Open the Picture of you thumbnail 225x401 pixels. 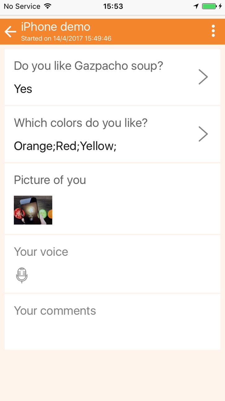point(33,210)
